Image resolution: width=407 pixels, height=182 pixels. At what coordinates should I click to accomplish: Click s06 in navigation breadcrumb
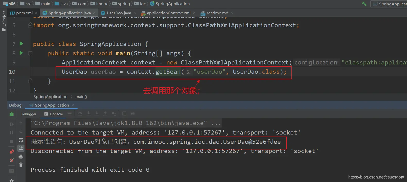[9, 4]
